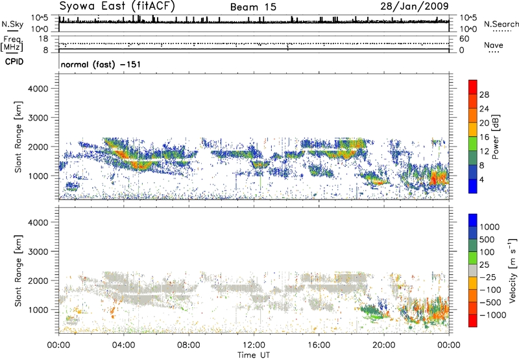The image size is (519, 359).
Task: Click the power panel 'Slant Range [km]' label
Action: pyautogui.click(x=18, y=137)
